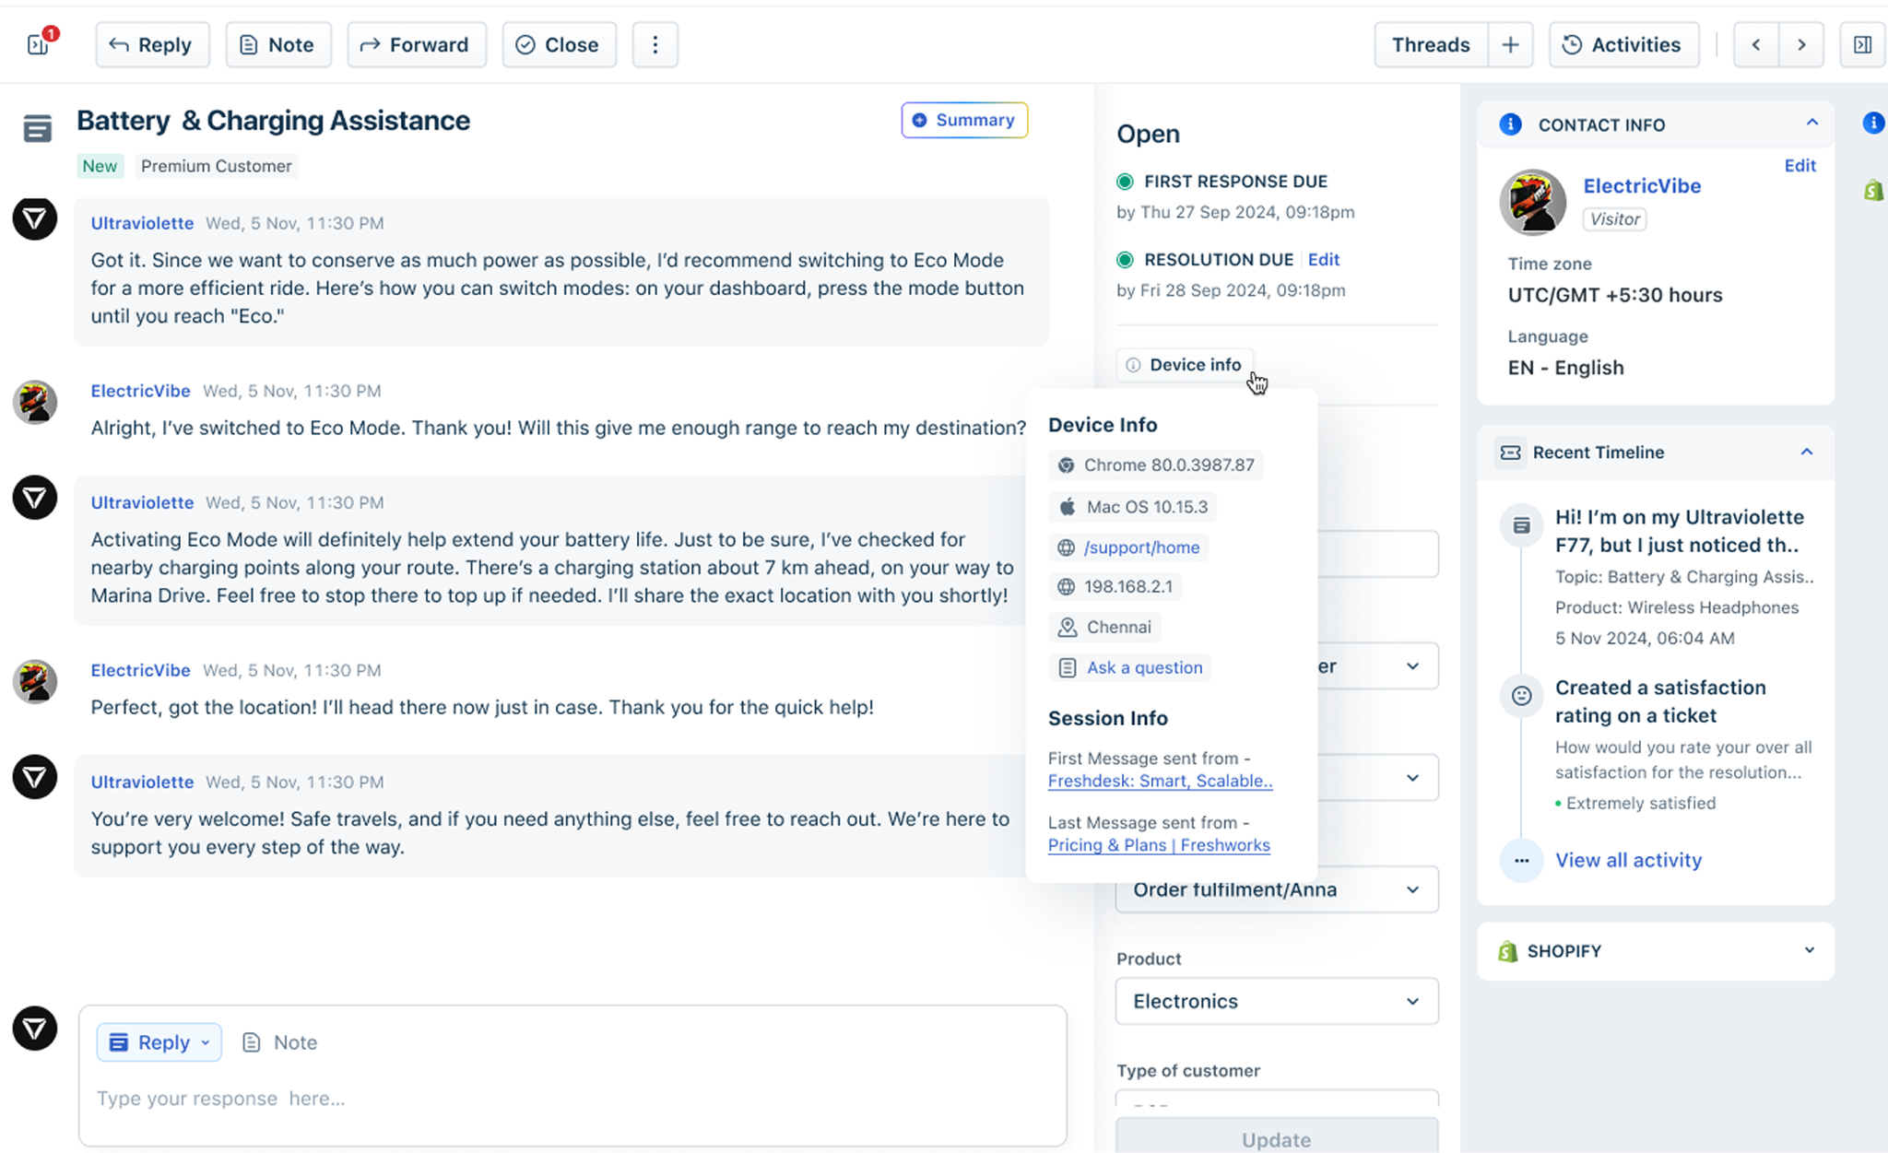Open the Pricing & Plans Freshworks link

tap(1159, 845)
